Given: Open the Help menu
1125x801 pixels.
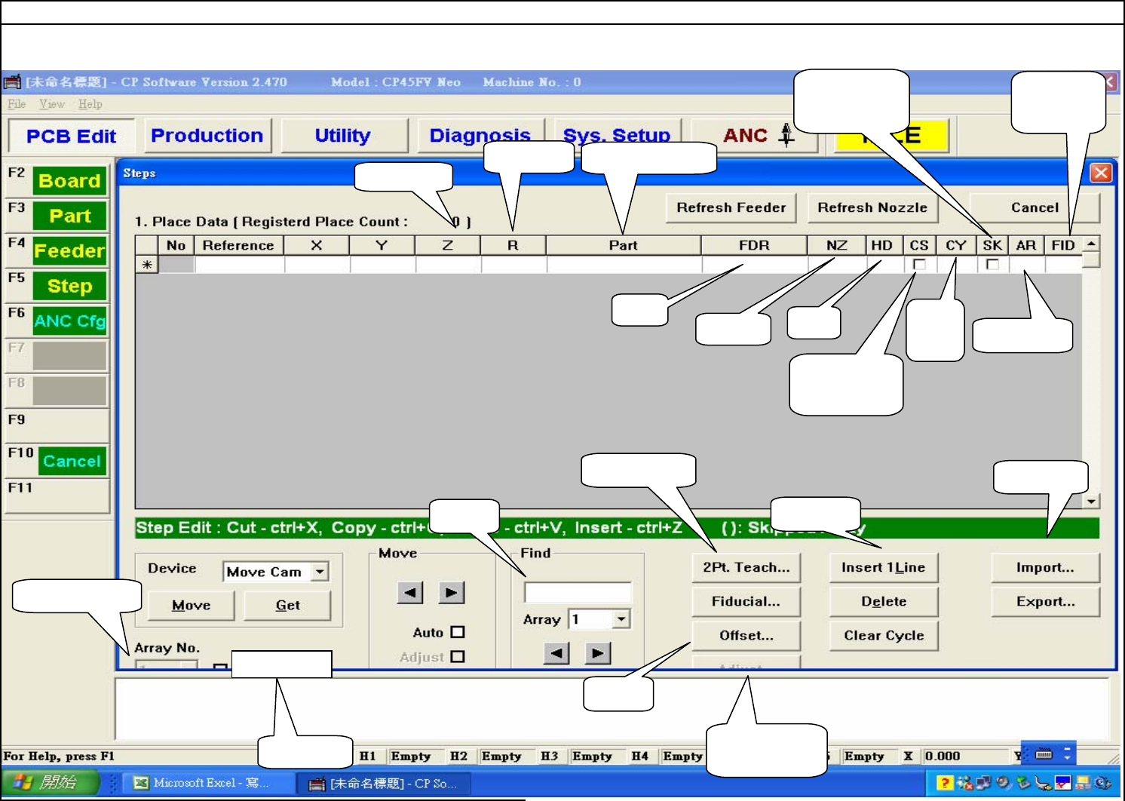Looking at the screenshot, I should 90,104.
